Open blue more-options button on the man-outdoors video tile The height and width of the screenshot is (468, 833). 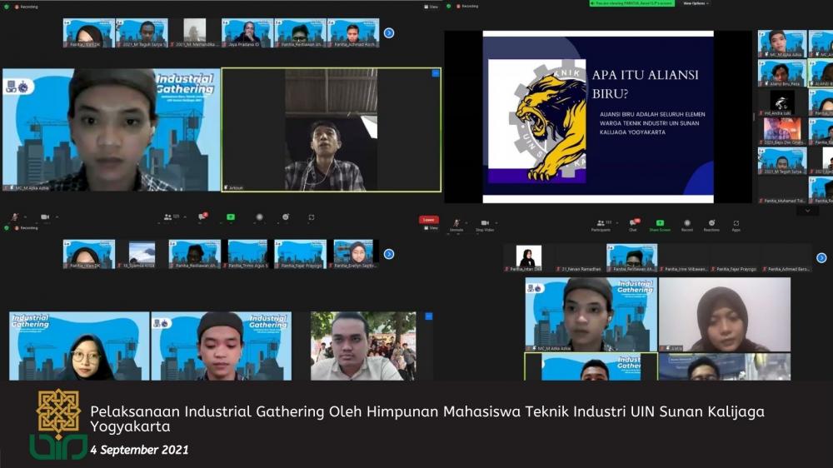tap(429, 316)
